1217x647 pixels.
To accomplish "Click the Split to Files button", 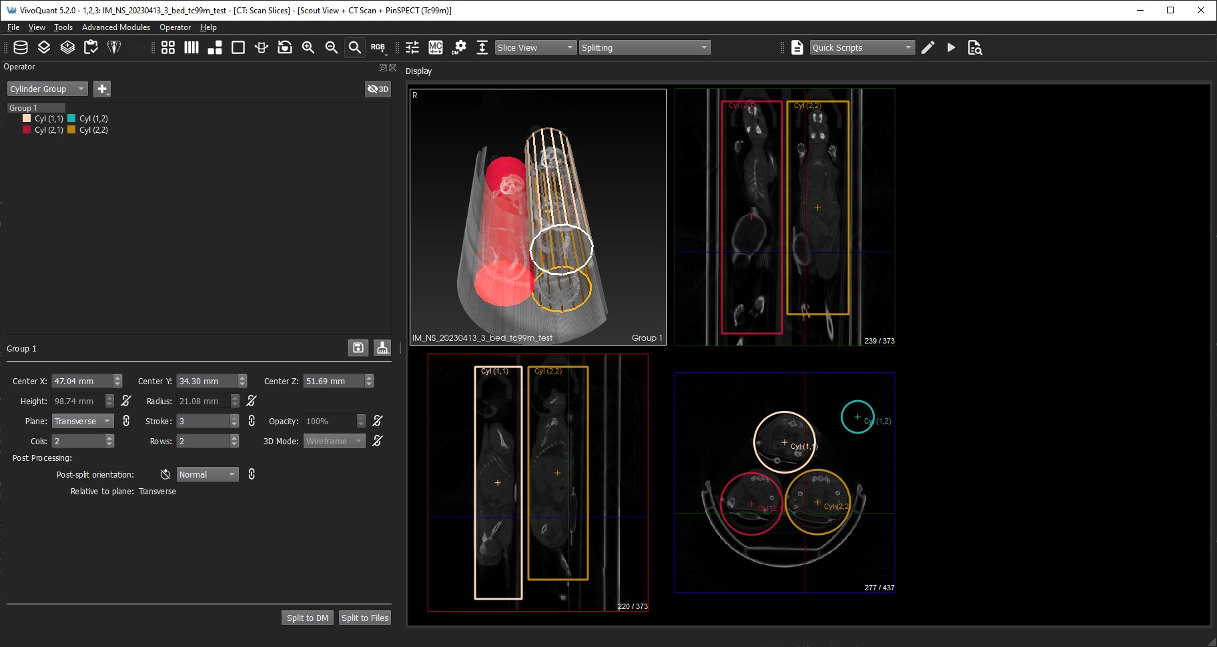I will (x=364, y=618).
